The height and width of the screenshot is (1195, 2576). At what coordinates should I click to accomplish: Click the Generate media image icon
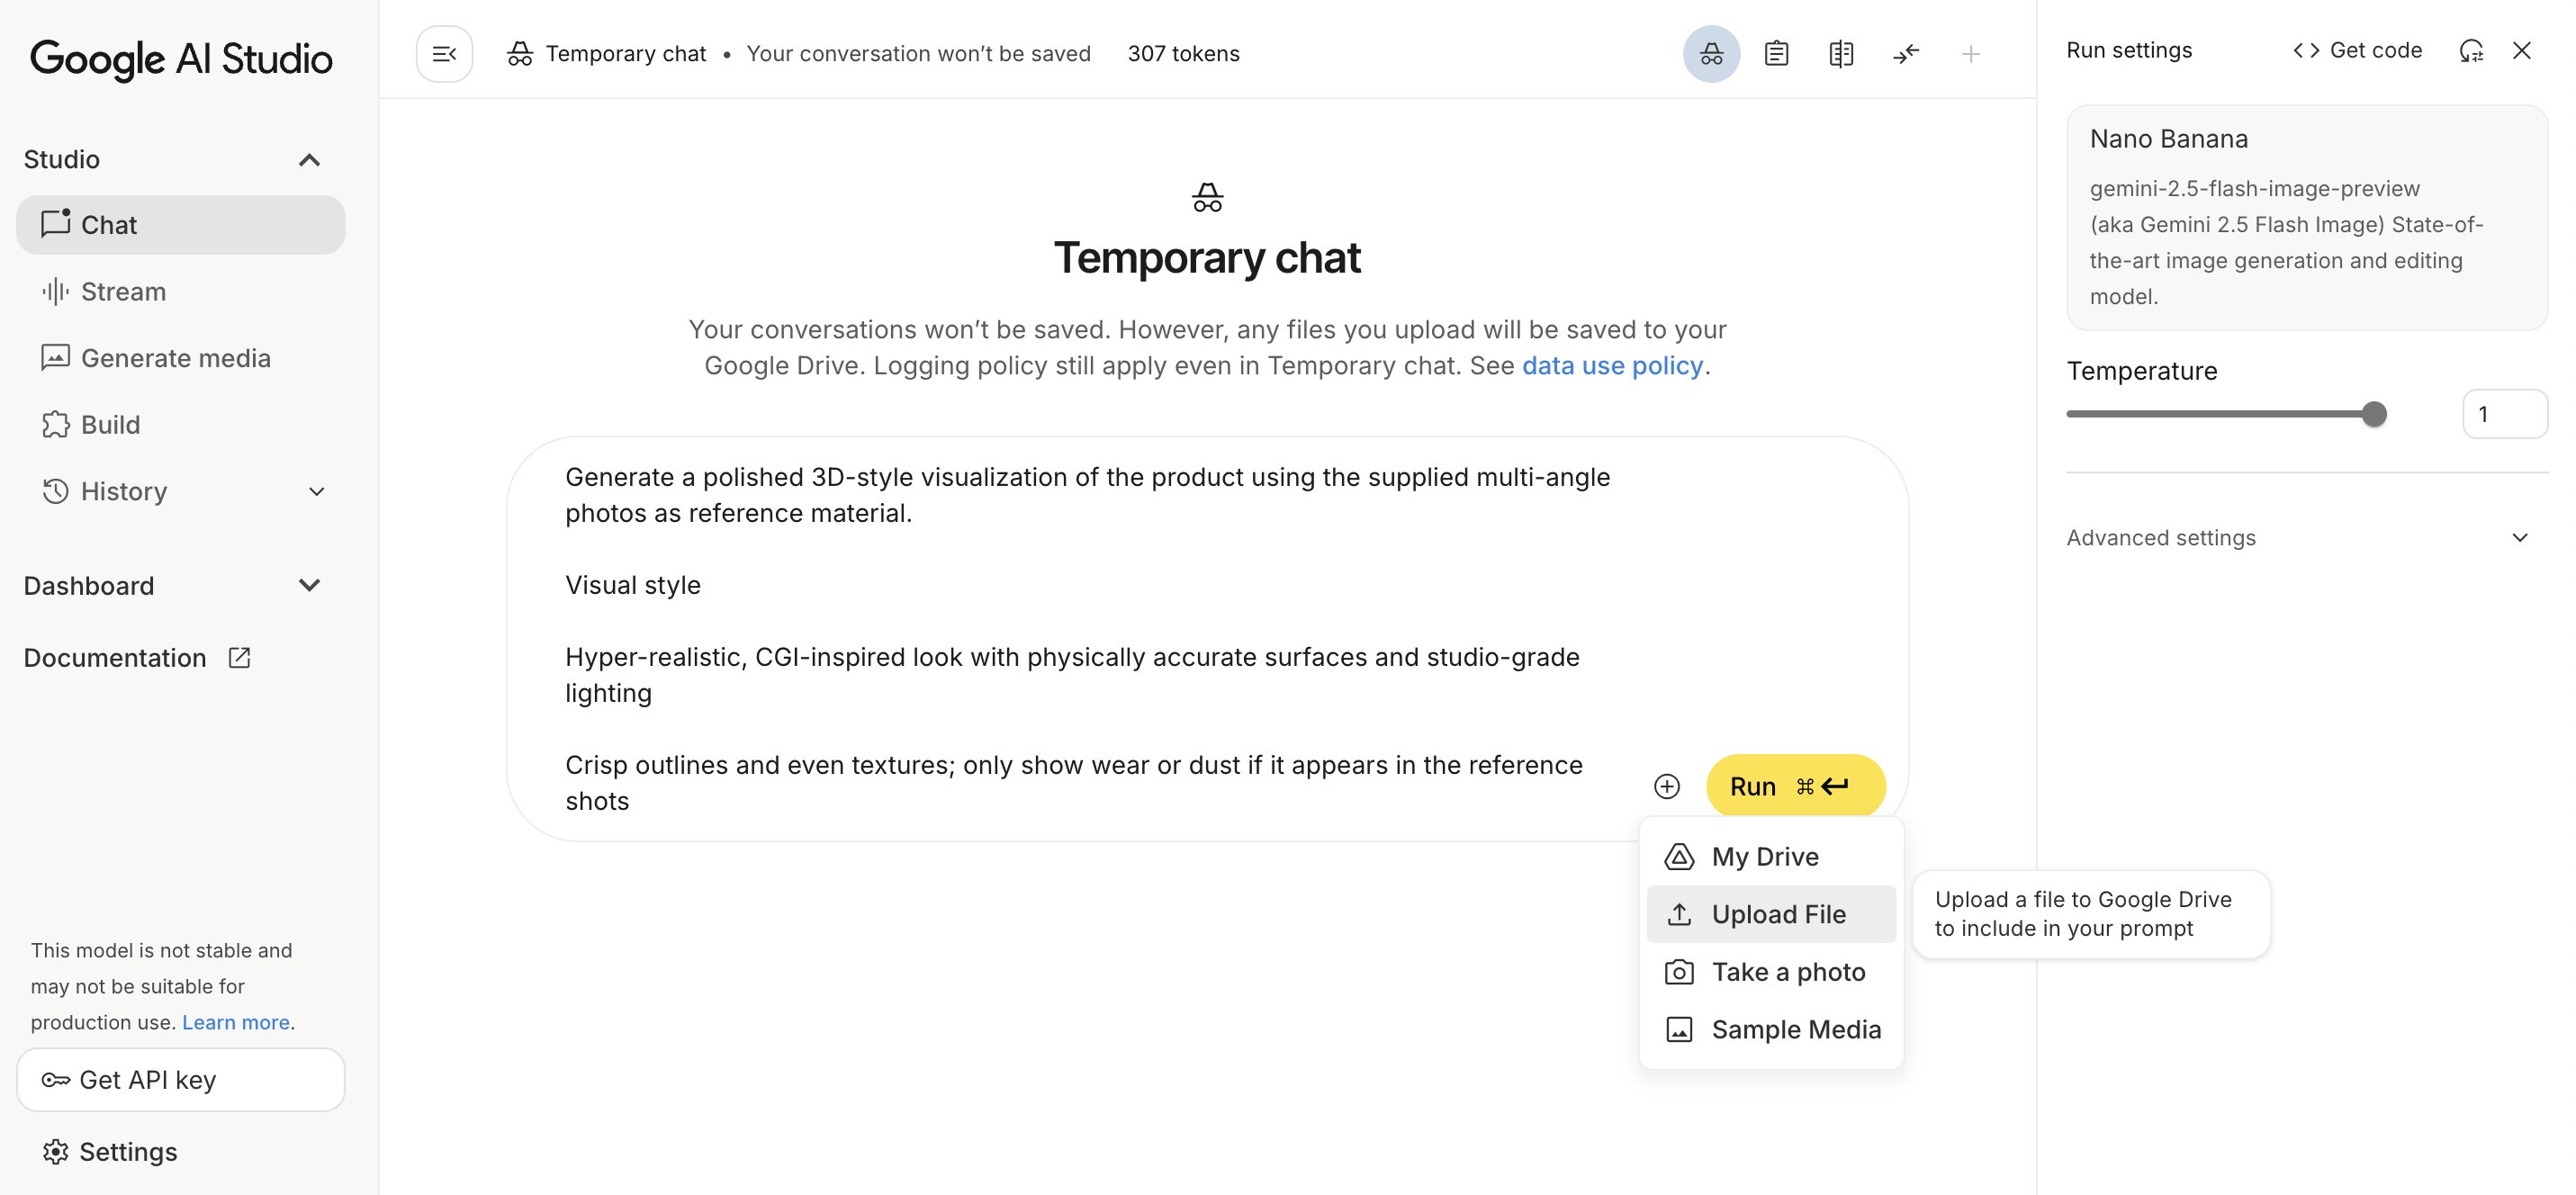click(x=56, y=358)
